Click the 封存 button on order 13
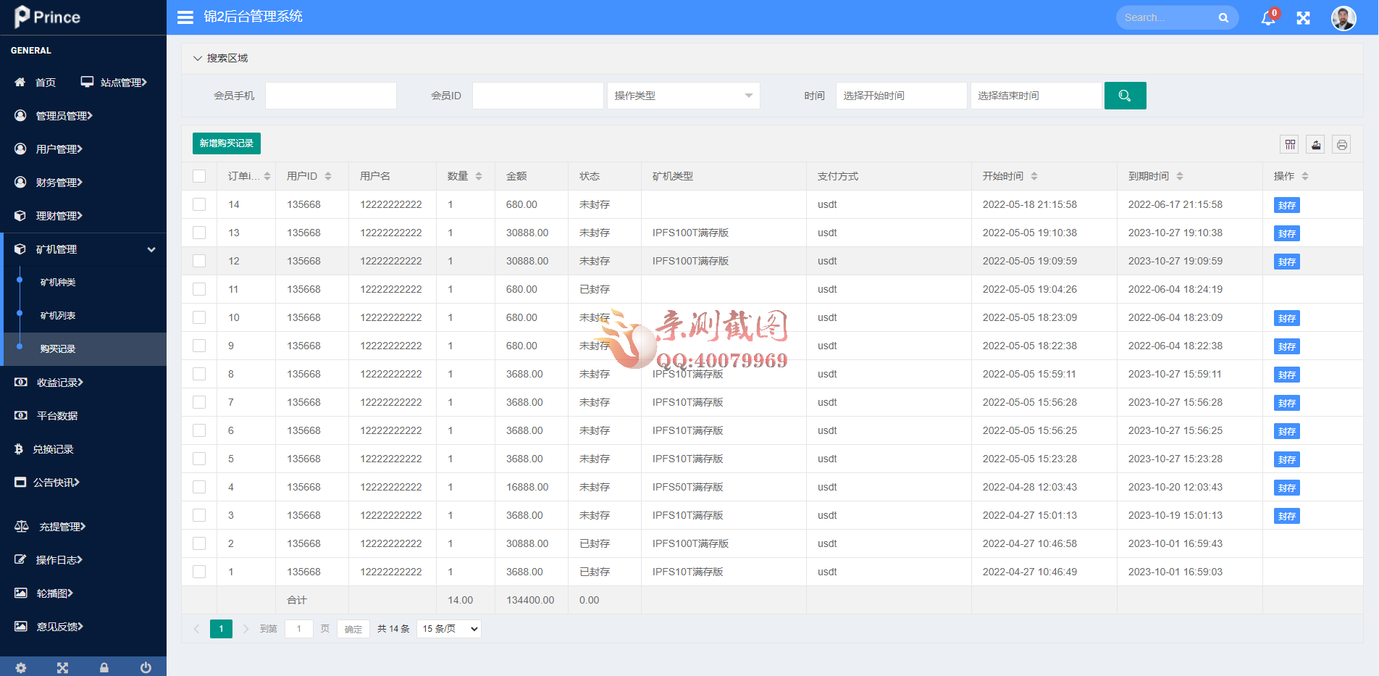Viewport: 1379px width, 676px height. coord(1286,233)
